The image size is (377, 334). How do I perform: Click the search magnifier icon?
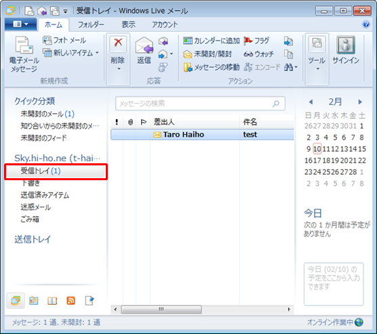click(276, 104)
